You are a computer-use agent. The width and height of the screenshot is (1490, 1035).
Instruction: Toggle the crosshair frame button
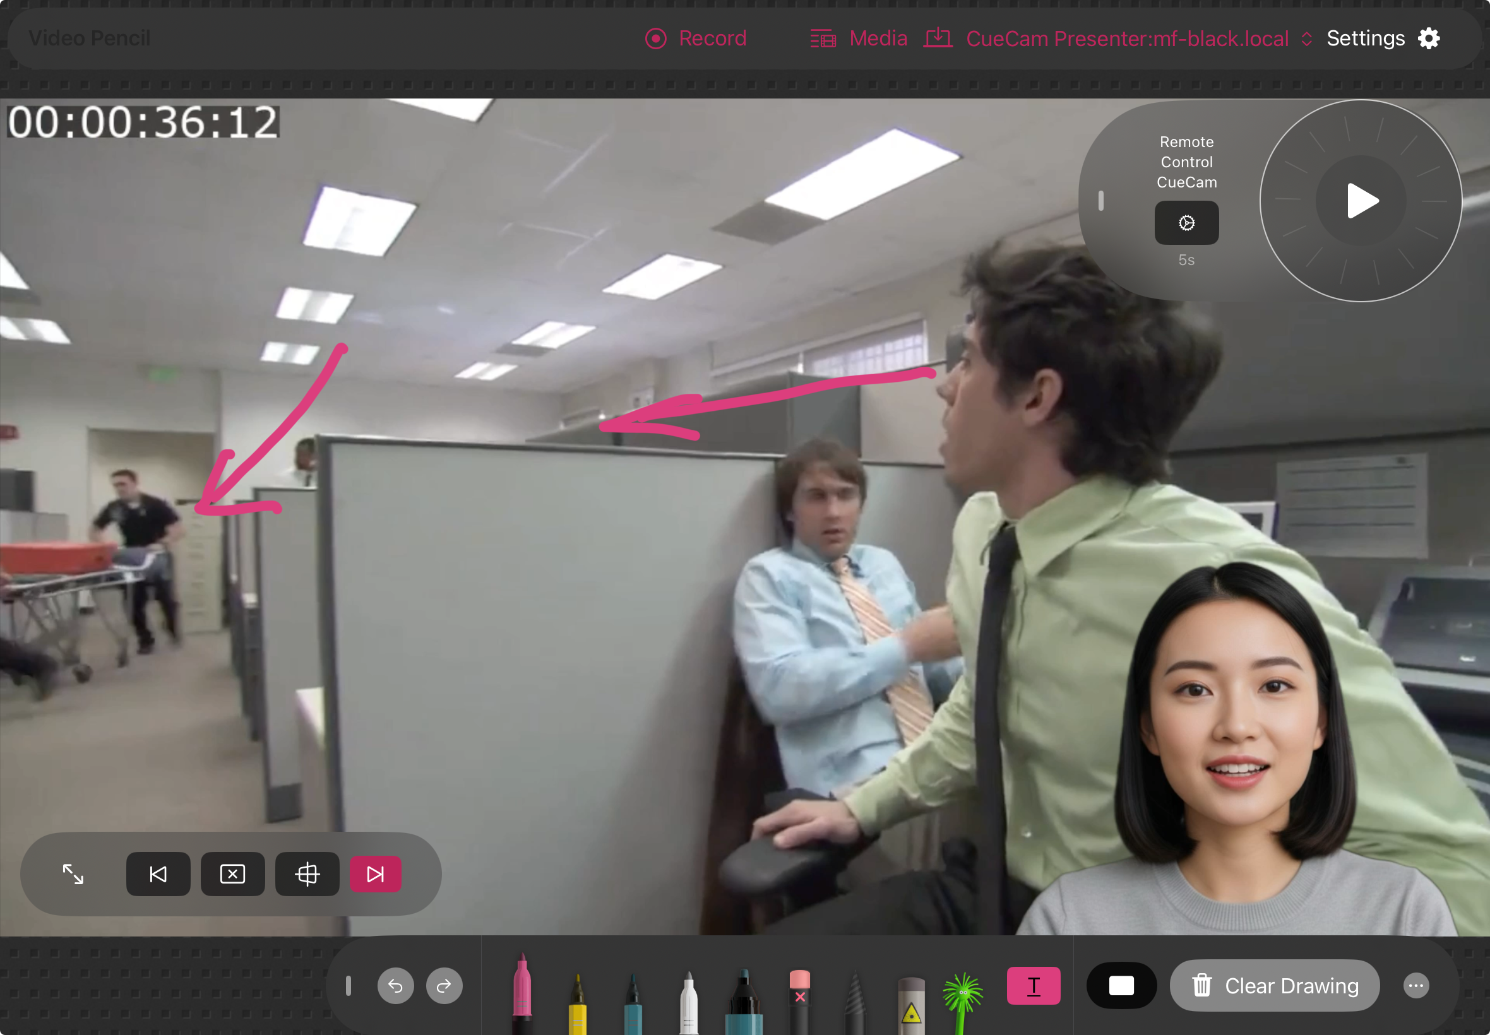(307, 874)
